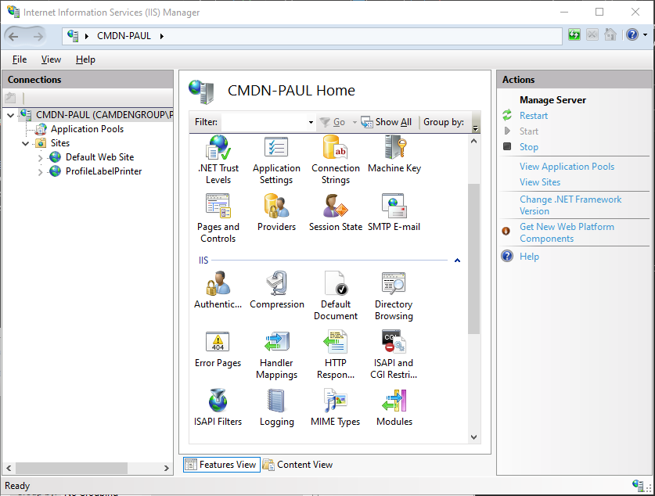Stop the server from Actions pane
Screen dimensions: 655x496
[x=529, y=147]
